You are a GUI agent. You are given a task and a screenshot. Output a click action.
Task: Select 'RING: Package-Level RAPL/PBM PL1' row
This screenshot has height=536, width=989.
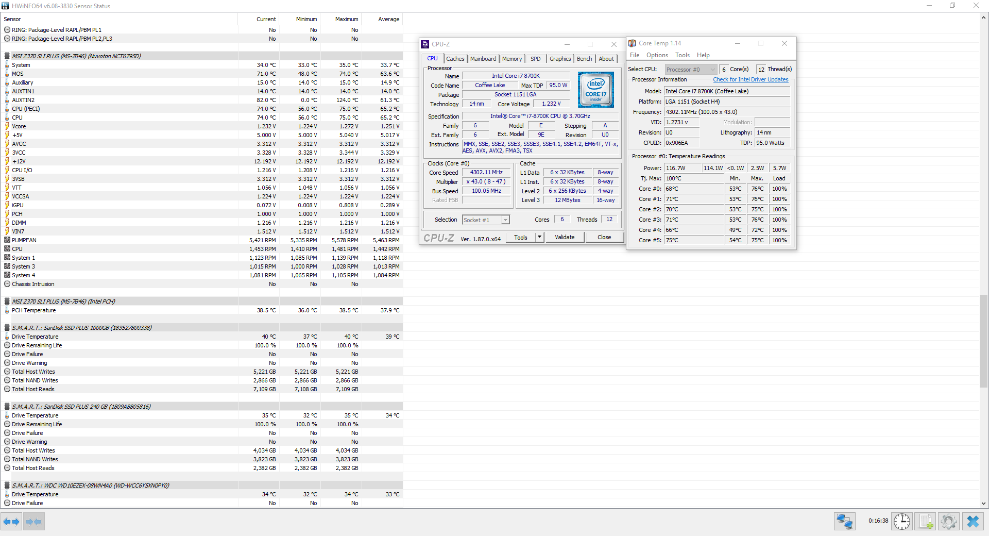tap(202, 30)
